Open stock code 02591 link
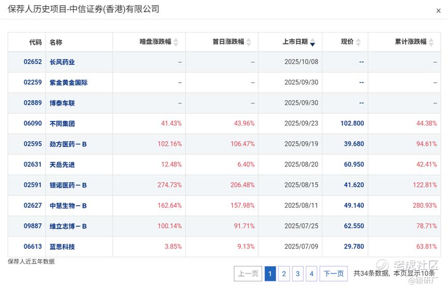The width and height of the screenshot is (447, 291). click(x=33, y=185)
